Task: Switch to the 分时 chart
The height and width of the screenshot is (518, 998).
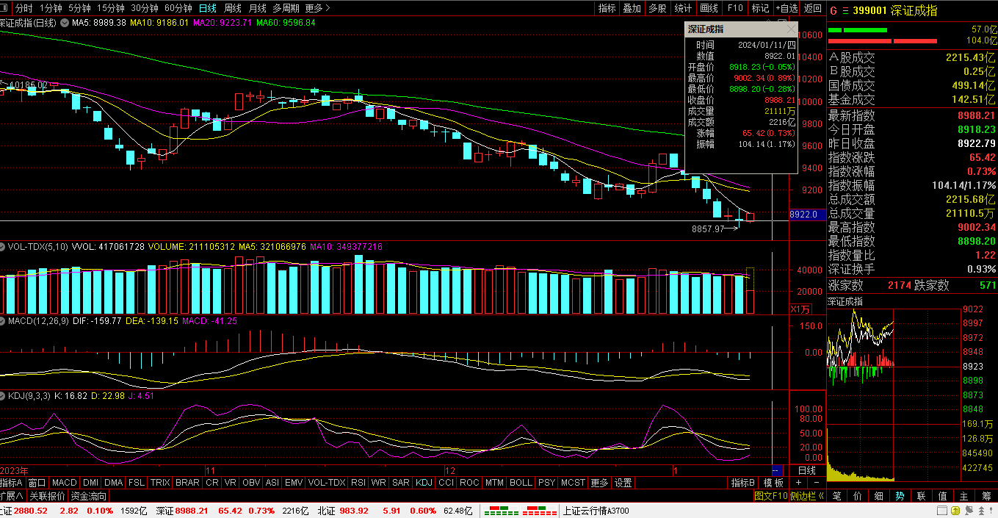Action: pyautogui.click(x=24, y=8)
